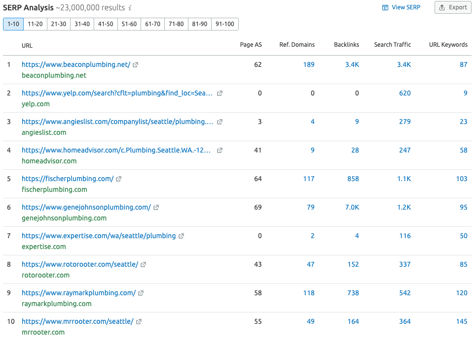Click the green angieslist.com domain

(44, 132)
